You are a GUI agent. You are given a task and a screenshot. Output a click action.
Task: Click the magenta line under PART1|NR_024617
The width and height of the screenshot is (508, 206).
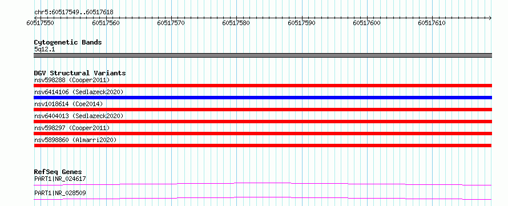tap(263, 184)
